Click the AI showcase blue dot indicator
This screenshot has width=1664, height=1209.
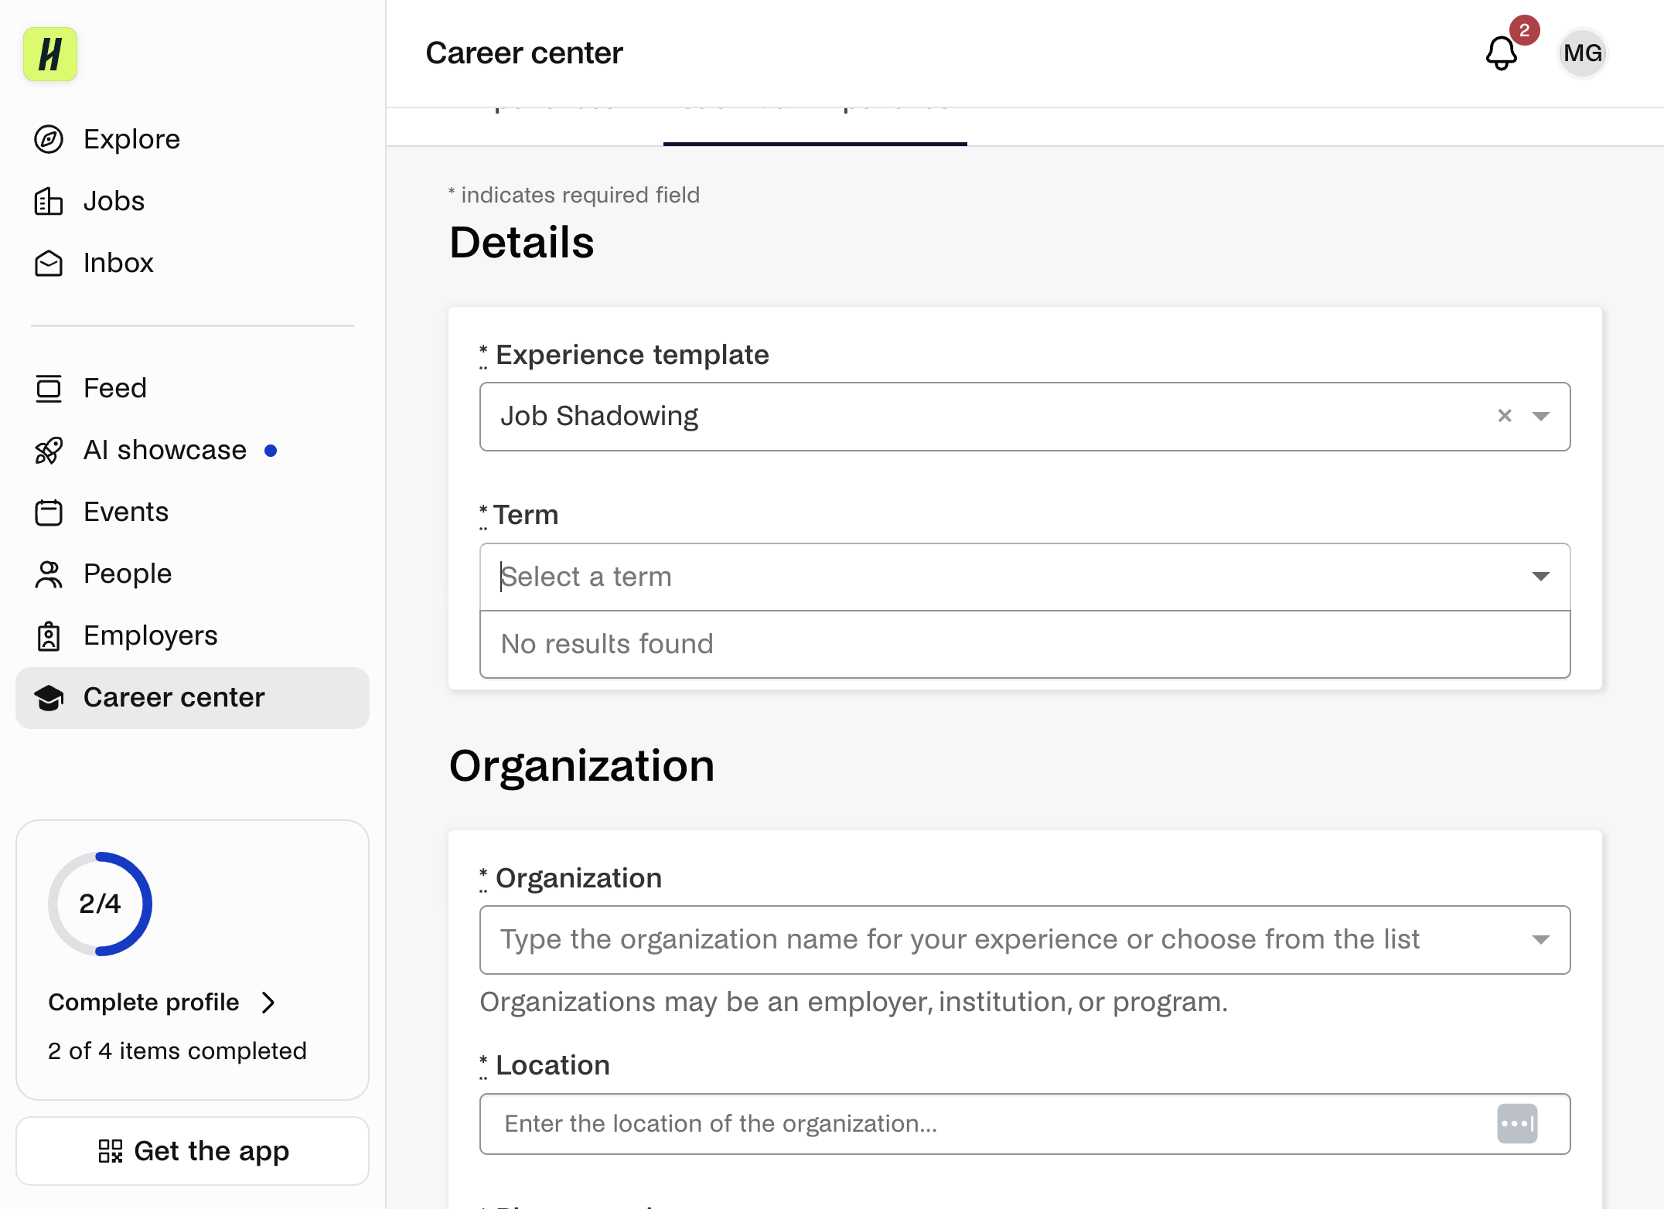coord(271,451)
